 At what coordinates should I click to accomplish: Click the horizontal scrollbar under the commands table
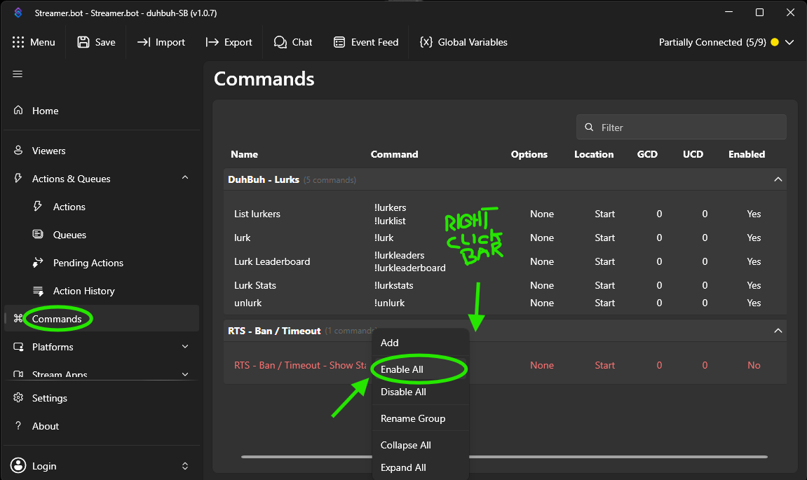pyautogui.click(x=504, y=456)
